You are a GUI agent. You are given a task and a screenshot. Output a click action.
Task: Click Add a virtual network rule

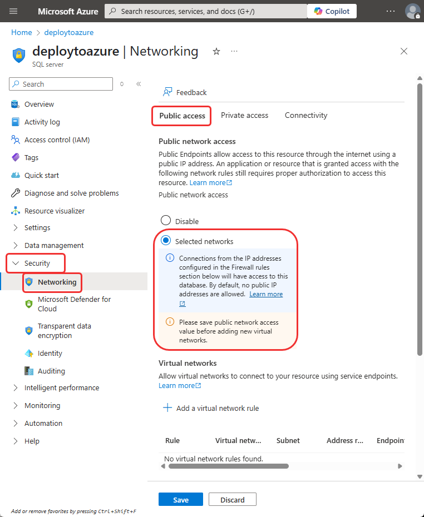coord(211,408)
